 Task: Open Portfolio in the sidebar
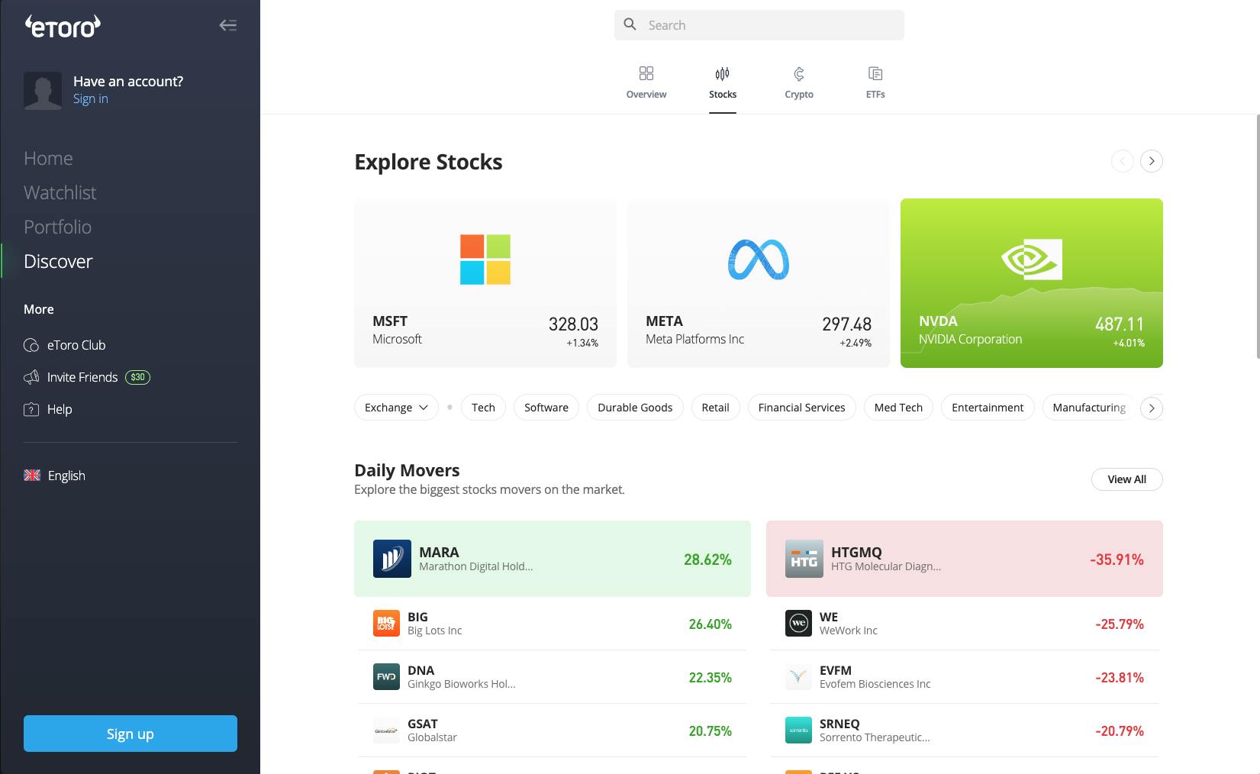(x=57, y=227)
